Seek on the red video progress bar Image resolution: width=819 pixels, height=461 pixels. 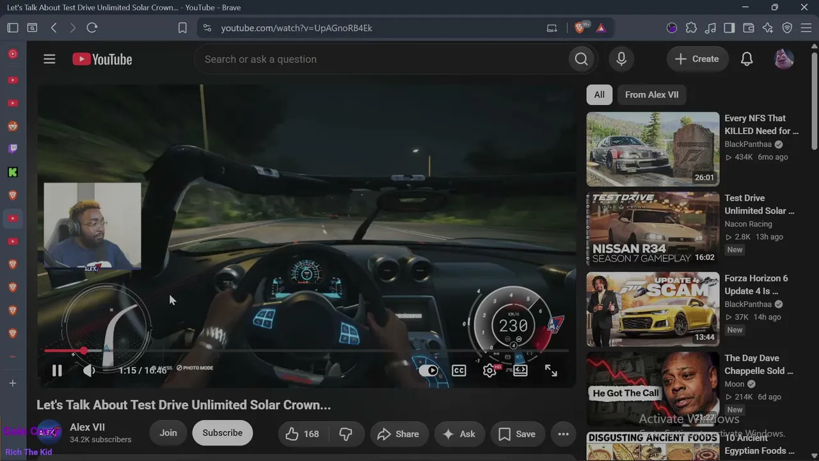[306, 351]
